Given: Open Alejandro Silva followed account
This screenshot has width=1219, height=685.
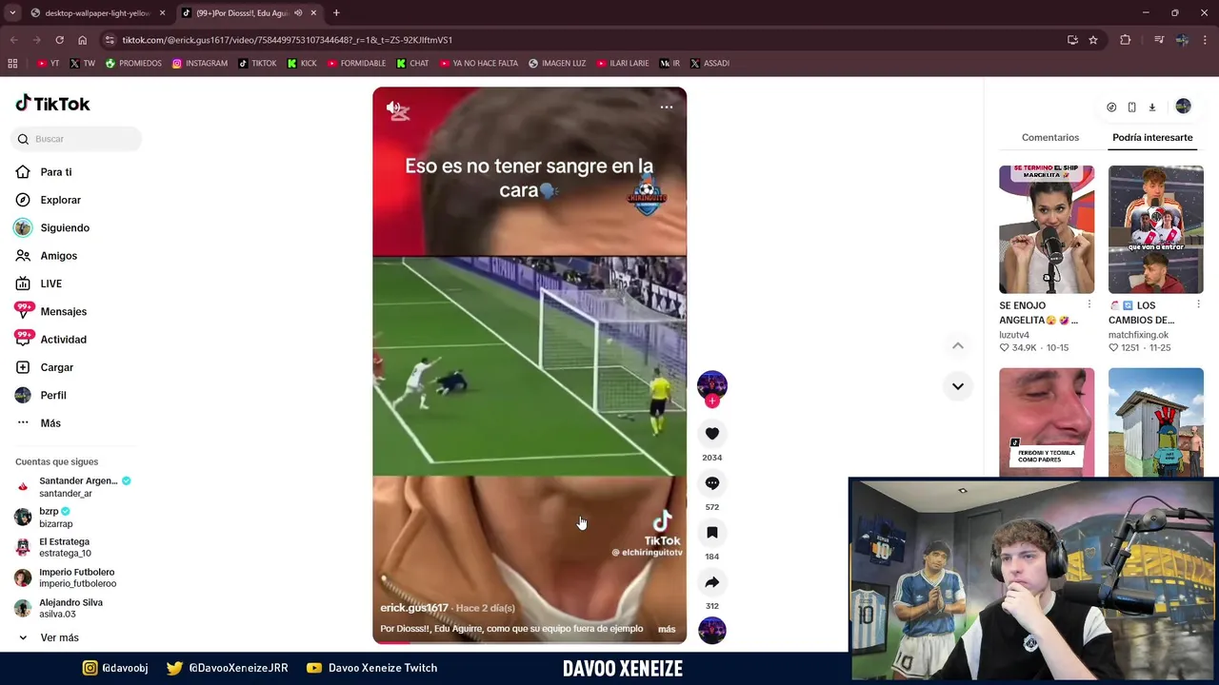Looking at the screenshot, I should [x=59, y=608].
